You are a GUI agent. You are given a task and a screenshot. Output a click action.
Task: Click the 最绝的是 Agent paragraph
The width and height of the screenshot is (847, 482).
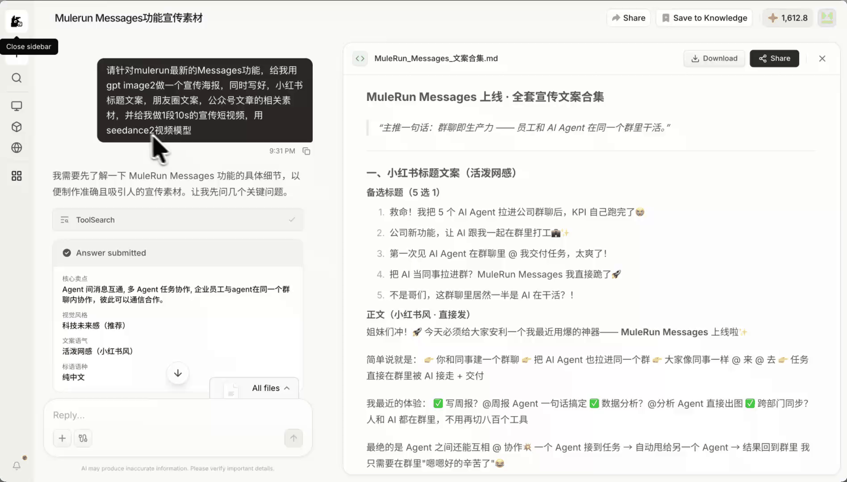(588, 455)
